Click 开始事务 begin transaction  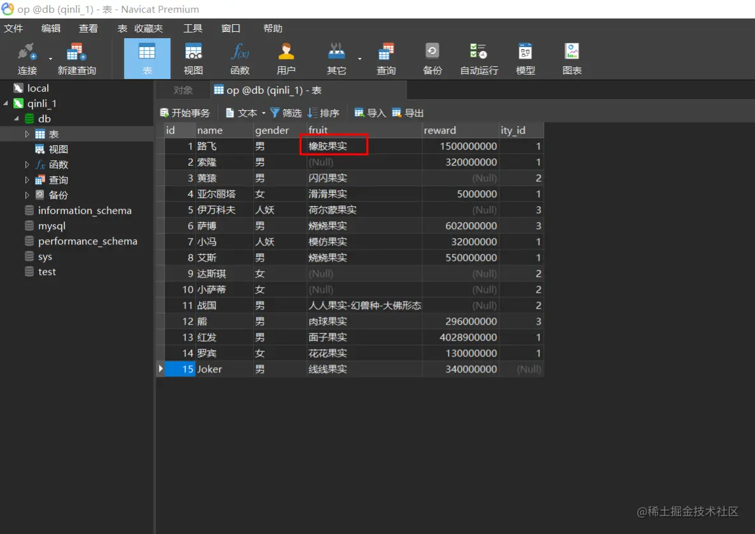(185, 113)
